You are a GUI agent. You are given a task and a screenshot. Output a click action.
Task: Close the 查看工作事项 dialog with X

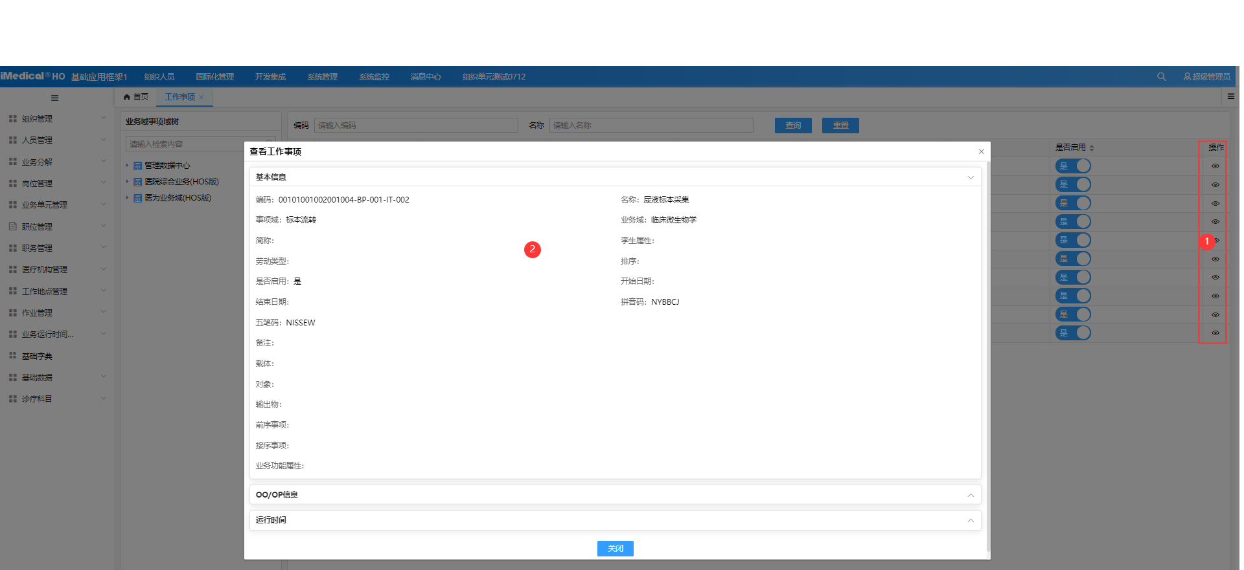pyautogui.click(x=981, y=151)
